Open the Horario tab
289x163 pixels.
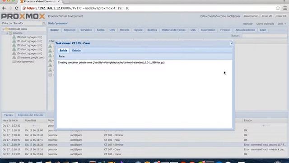tap(125, 30)
